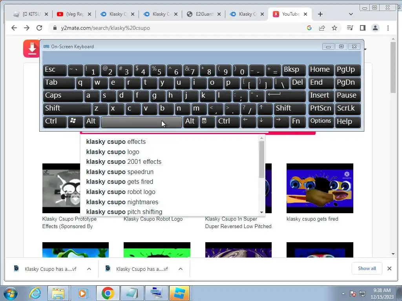This screenshot has width=402, height=301.
Task: Toggle right Alt key on On-Screen Keyboard
Action: (x=191, y=121)
